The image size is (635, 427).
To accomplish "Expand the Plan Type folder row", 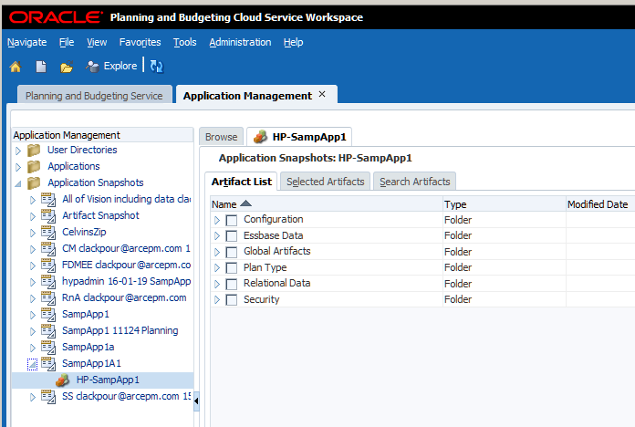I will (217, 268).
